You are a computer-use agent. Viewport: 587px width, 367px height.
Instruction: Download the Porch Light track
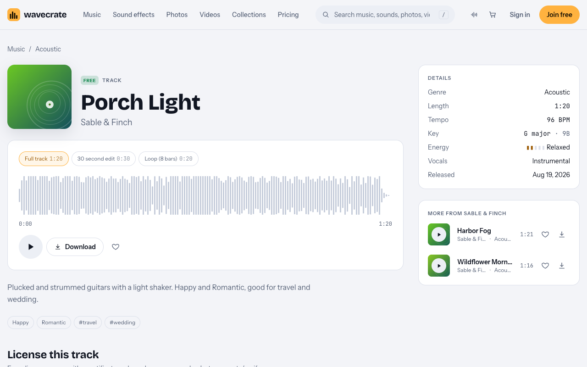75,247
